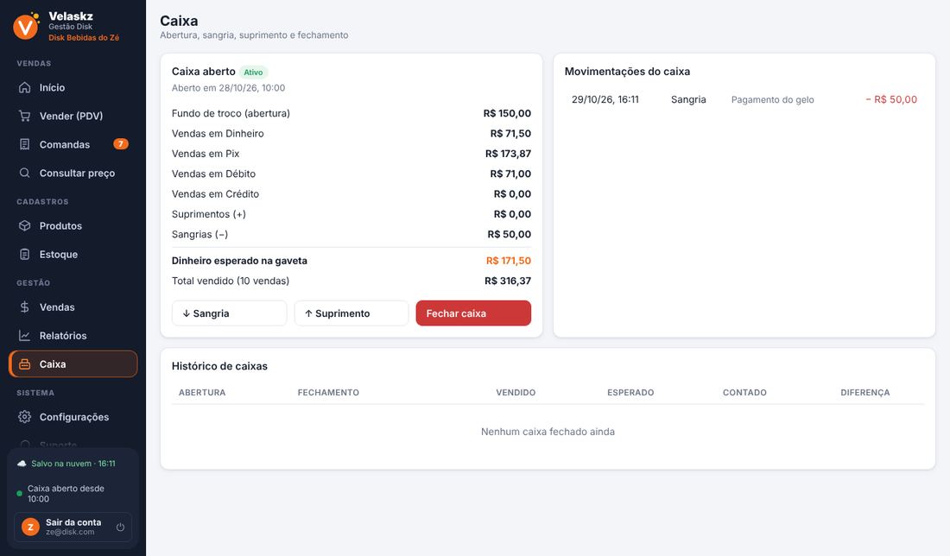The image size is (950, 556).
Task: Click the Configurações gear icon
Action: pos(24,417)
